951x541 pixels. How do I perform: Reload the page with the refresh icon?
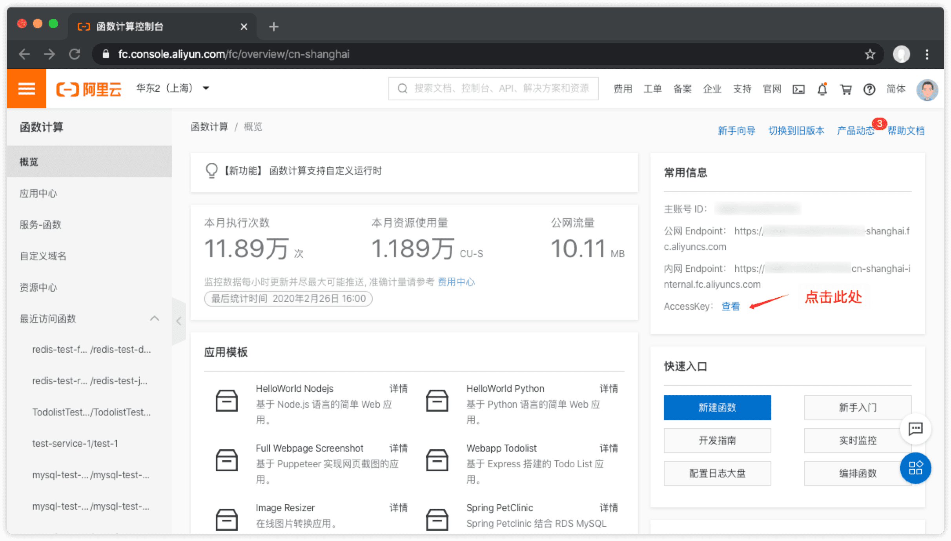[75, 54]
